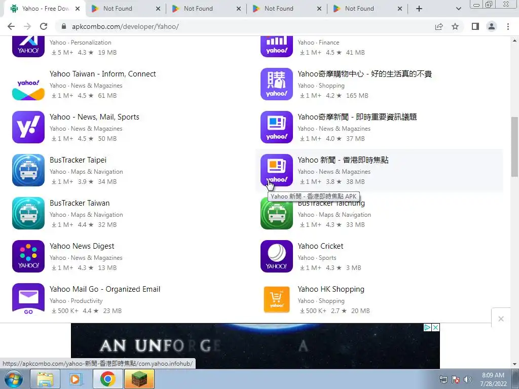
Task: Switch to the Yahoo - Free Download tab
Action: 45,9
